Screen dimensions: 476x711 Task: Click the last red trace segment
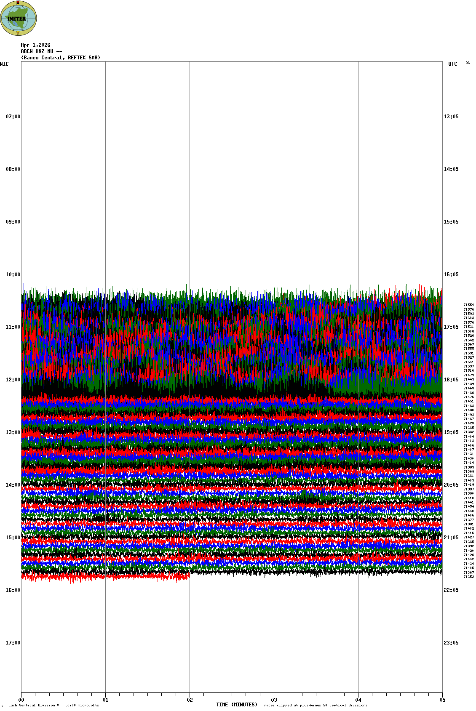click(x=105, y=576)
